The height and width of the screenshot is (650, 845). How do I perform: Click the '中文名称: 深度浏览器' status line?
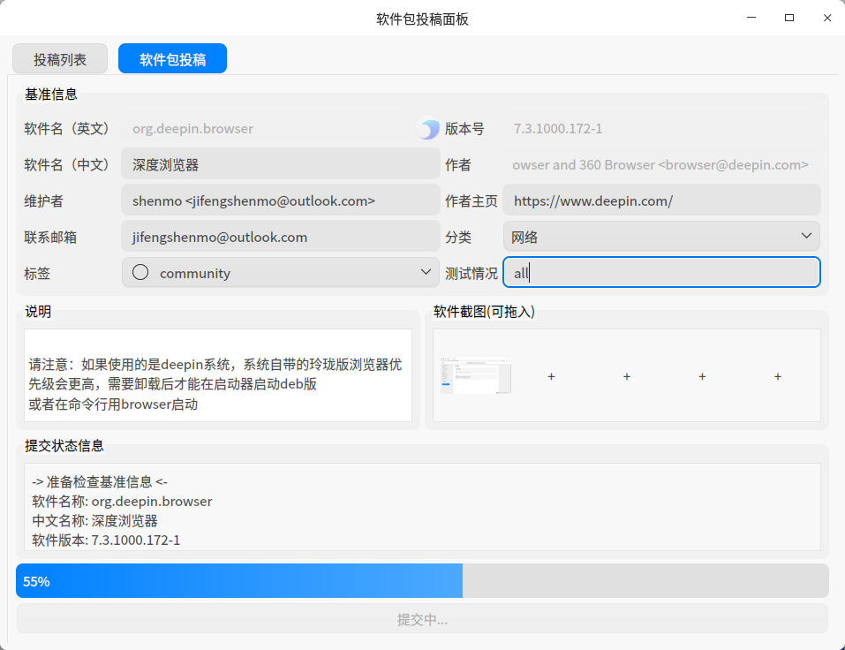[x=94, y=521]
